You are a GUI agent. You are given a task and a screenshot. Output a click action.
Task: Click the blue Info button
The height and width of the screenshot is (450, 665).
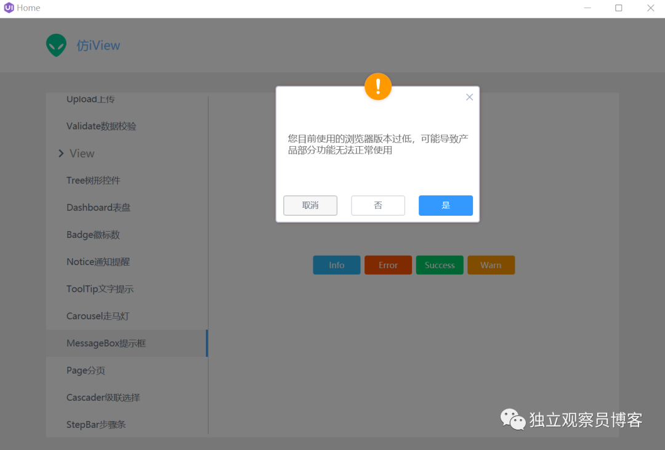(x=337, y=265)
